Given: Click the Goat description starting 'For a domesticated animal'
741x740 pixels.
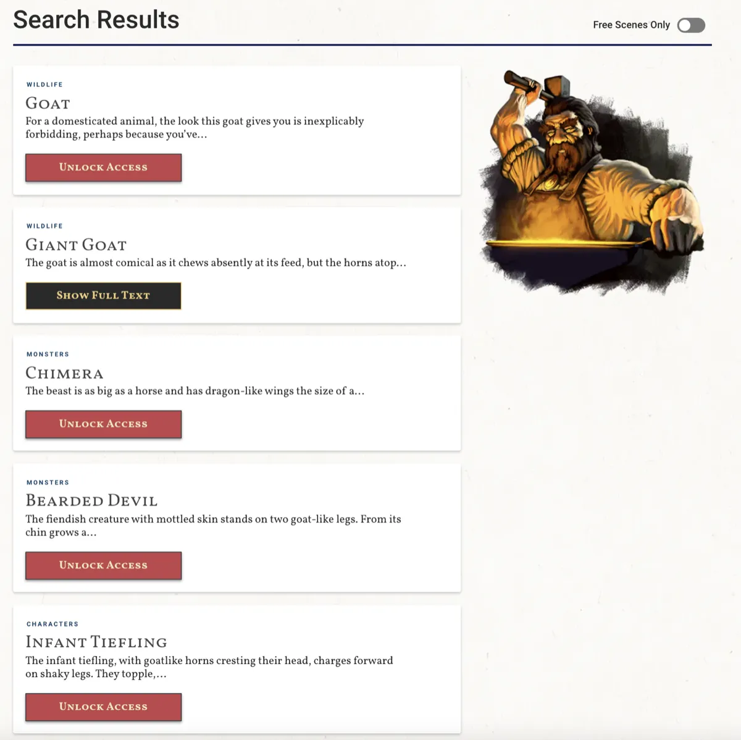Looking at the screenshot, I should [x=195, y=128].
